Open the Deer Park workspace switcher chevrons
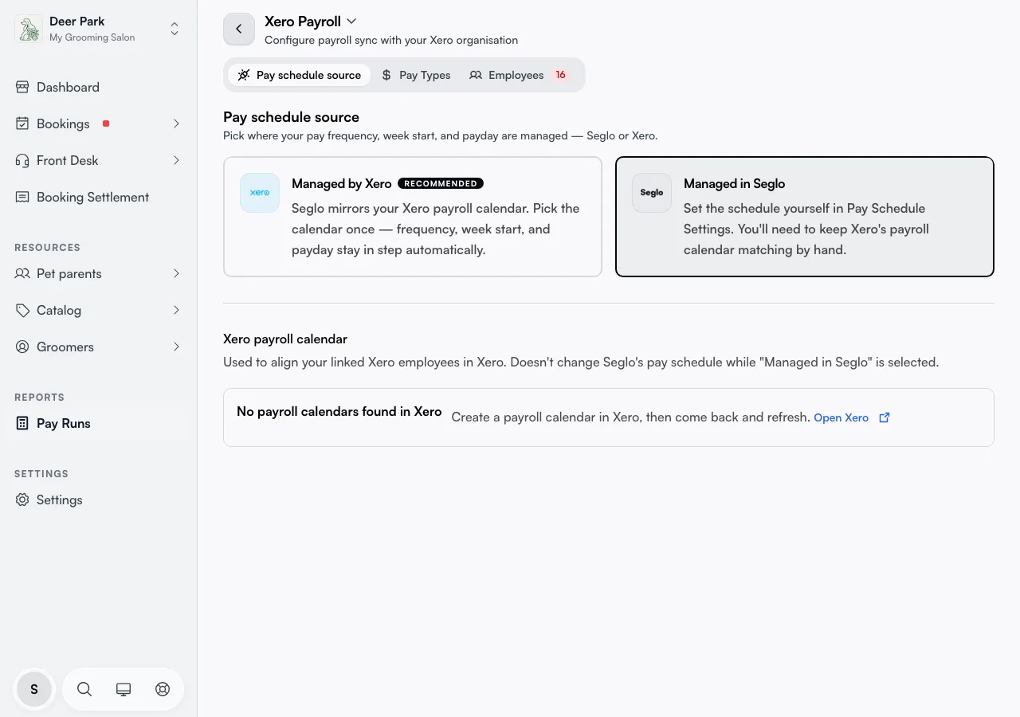The height and width of the screenshot is (717, 1020). click(x=175, y=29)
